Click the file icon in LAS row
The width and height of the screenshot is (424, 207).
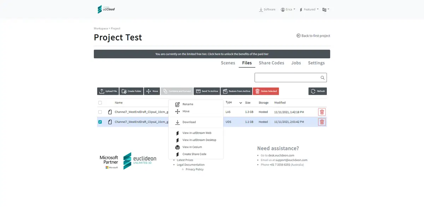(110, 112)
